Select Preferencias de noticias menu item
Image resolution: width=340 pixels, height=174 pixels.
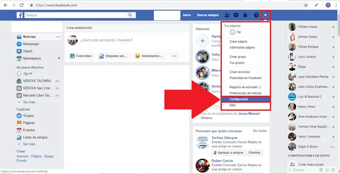point(246,93)
